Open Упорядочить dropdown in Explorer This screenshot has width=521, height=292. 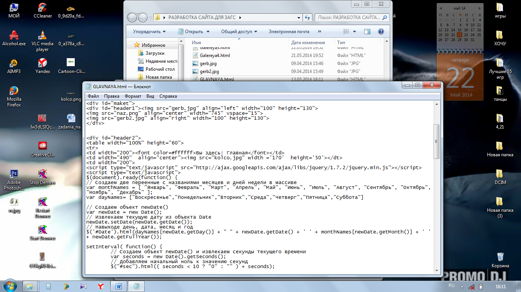tap(149, 32)
